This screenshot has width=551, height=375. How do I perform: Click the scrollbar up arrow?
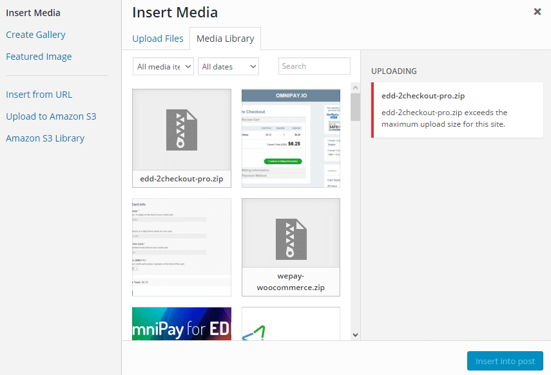[355, 87]
